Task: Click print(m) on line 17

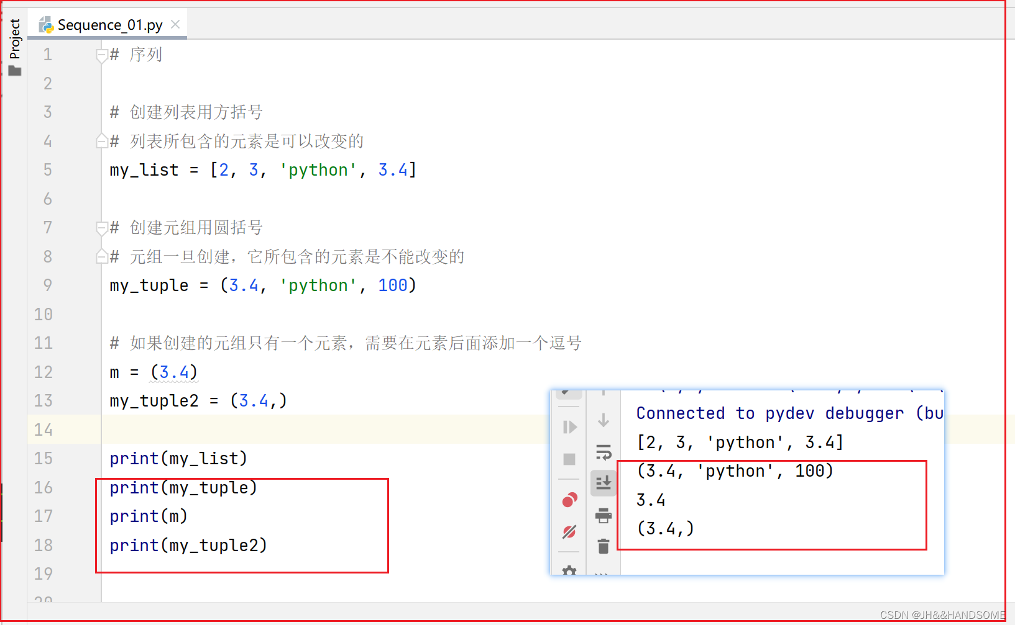Action: click(149, 516)
